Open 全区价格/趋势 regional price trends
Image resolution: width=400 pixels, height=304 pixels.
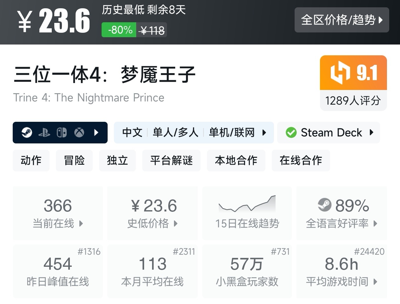342,20
